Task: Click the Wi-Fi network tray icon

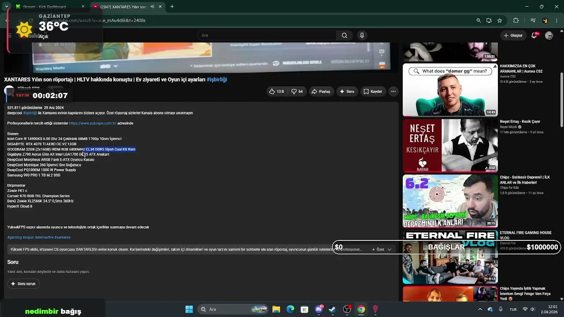Action: (525, 309)
